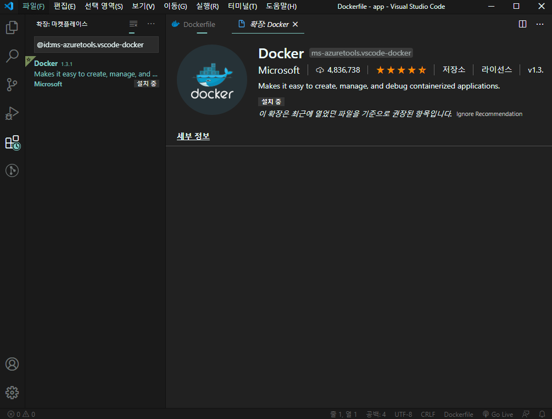Change end of line via CRLF entry

(x=428, y=414)
